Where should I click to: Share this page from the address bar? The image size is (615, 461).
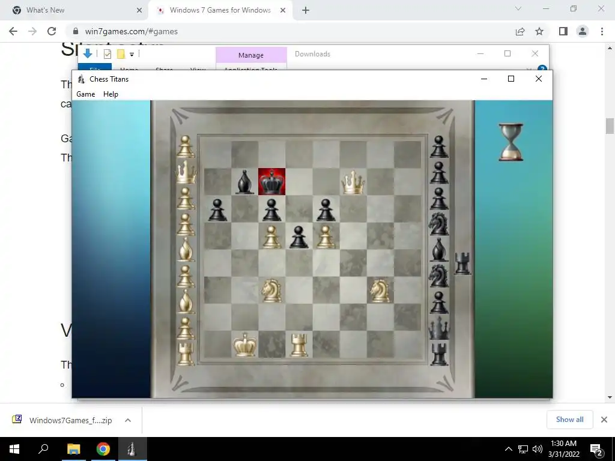(520, 31)
